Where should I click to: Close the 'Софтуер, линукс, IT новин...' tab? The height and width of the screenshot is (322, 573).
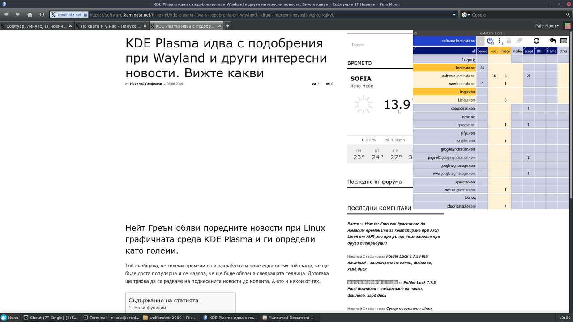point(70,26)
